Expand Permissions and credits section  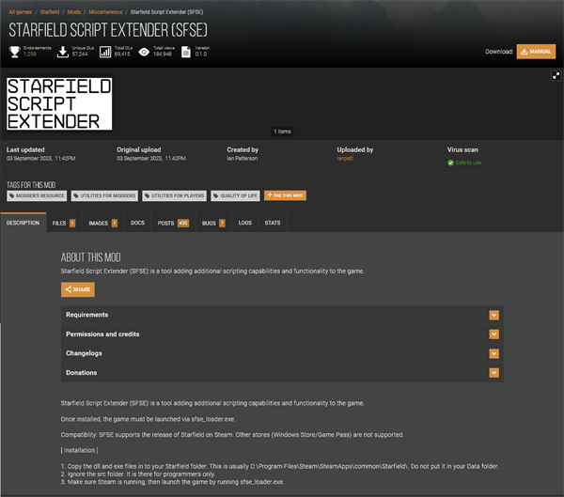point(493,334)
